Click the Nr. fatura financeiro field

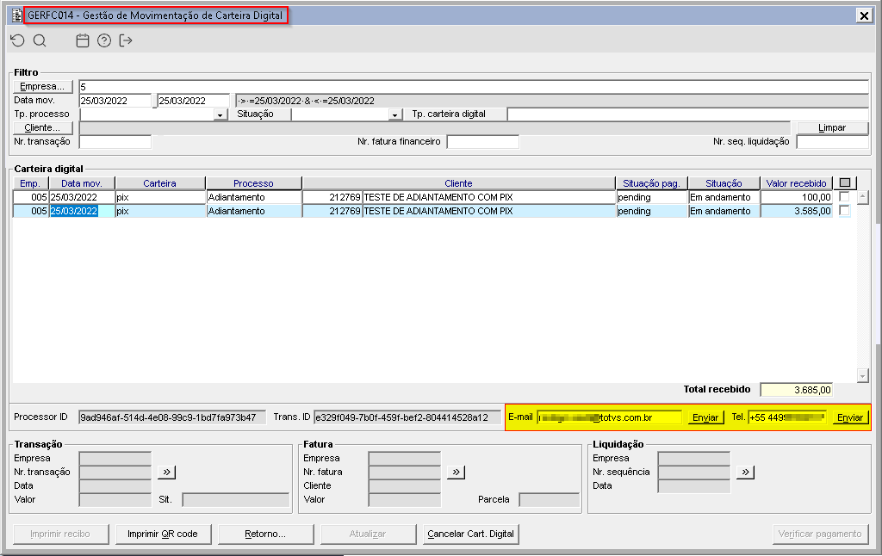[482, 142]
